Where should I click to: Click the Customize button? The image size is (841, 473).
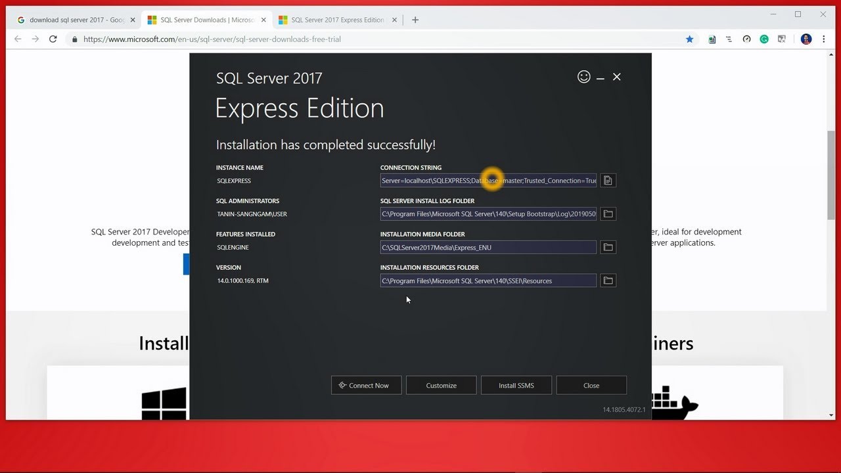tap(441, 385)
